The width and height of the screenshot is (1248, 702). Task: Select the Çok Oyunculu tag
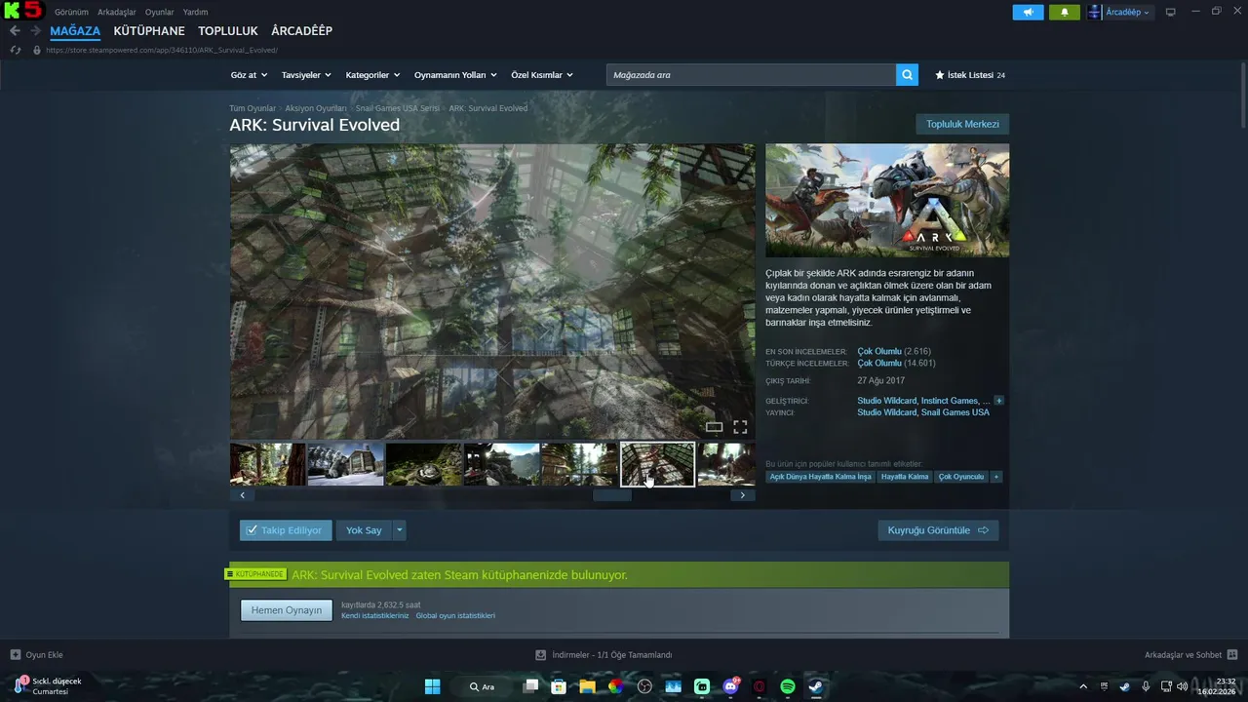pyautogui.click(x=961, y=477)
